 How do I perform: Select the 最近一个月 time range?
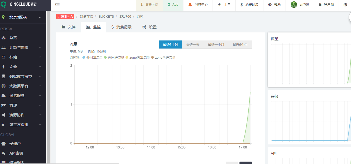pyautogui.click(x=216, y=44)
